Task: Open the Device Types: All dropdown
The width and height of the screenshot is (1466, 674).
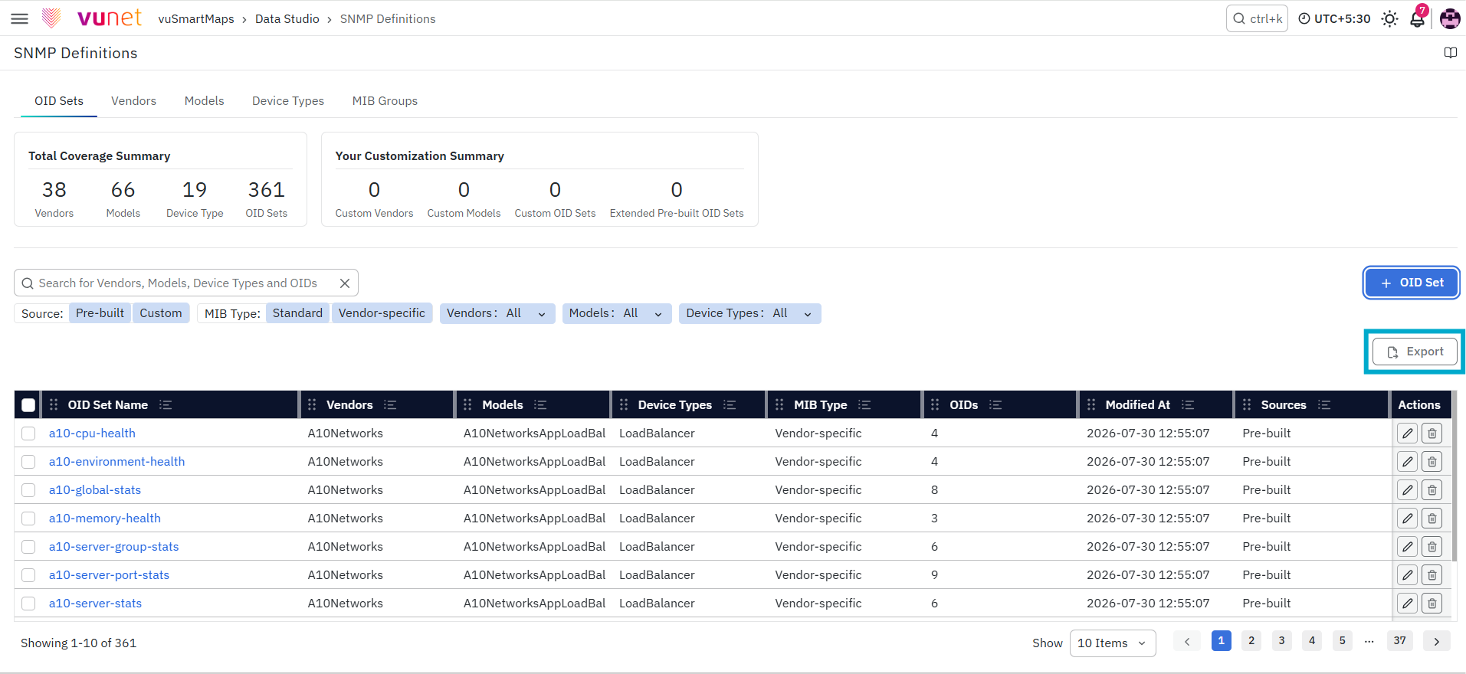Action: tap(749, 313)
